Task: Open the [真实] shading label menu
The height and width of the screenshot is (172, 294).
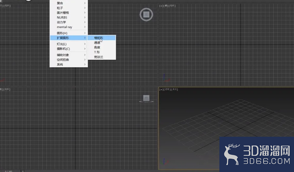Action: (x=175, y=90)
